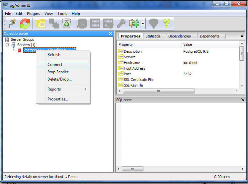Open the Dependencies tab
Viewport: 248px width, 184px height.
coord(179,36)
